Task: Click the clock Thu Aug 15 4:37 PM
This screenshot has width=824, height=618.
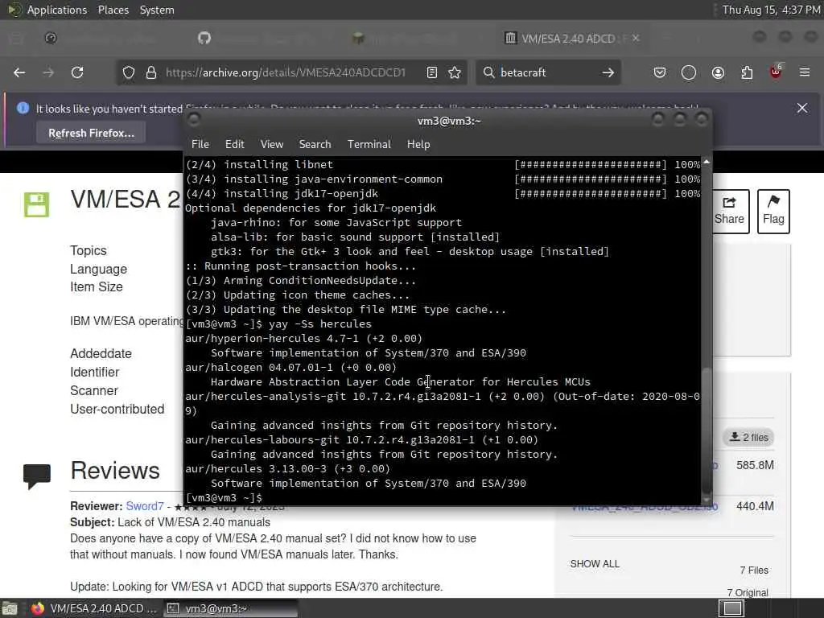Action: [x=771, y=10]
